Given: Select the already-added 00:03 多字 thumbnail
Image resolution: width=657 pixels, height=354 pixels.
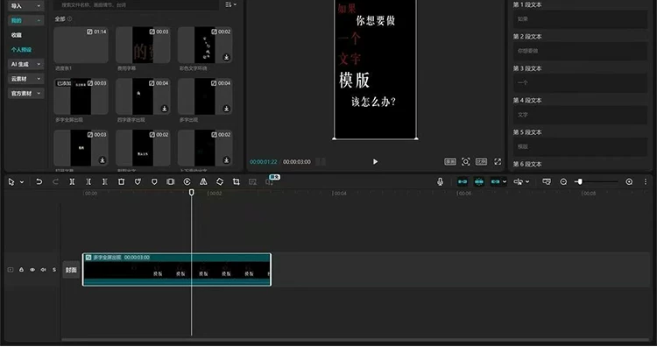Looking at the screenshot, I should (81, 96).
